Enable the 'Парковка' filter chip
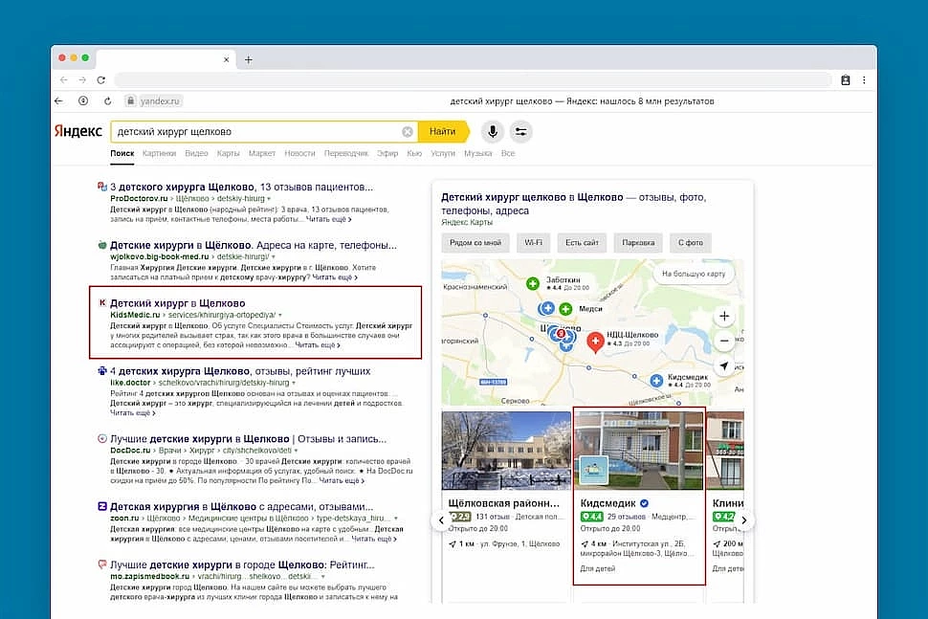 637,242
